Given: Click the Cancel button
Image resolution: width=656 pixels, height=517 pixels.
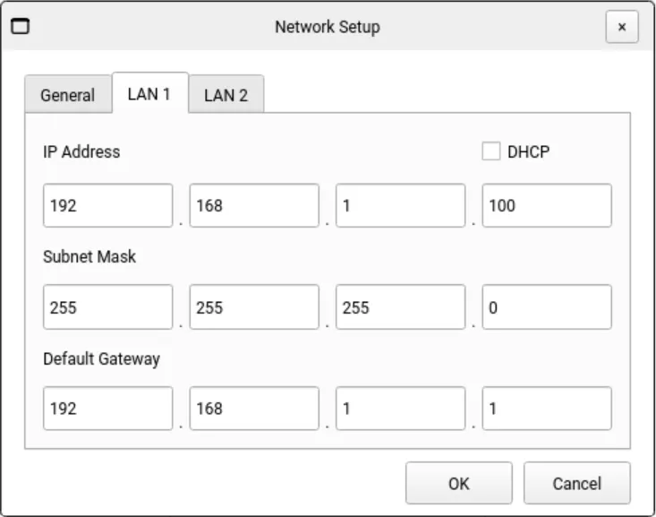Looking at the screenshot, I should coord(576,483).
